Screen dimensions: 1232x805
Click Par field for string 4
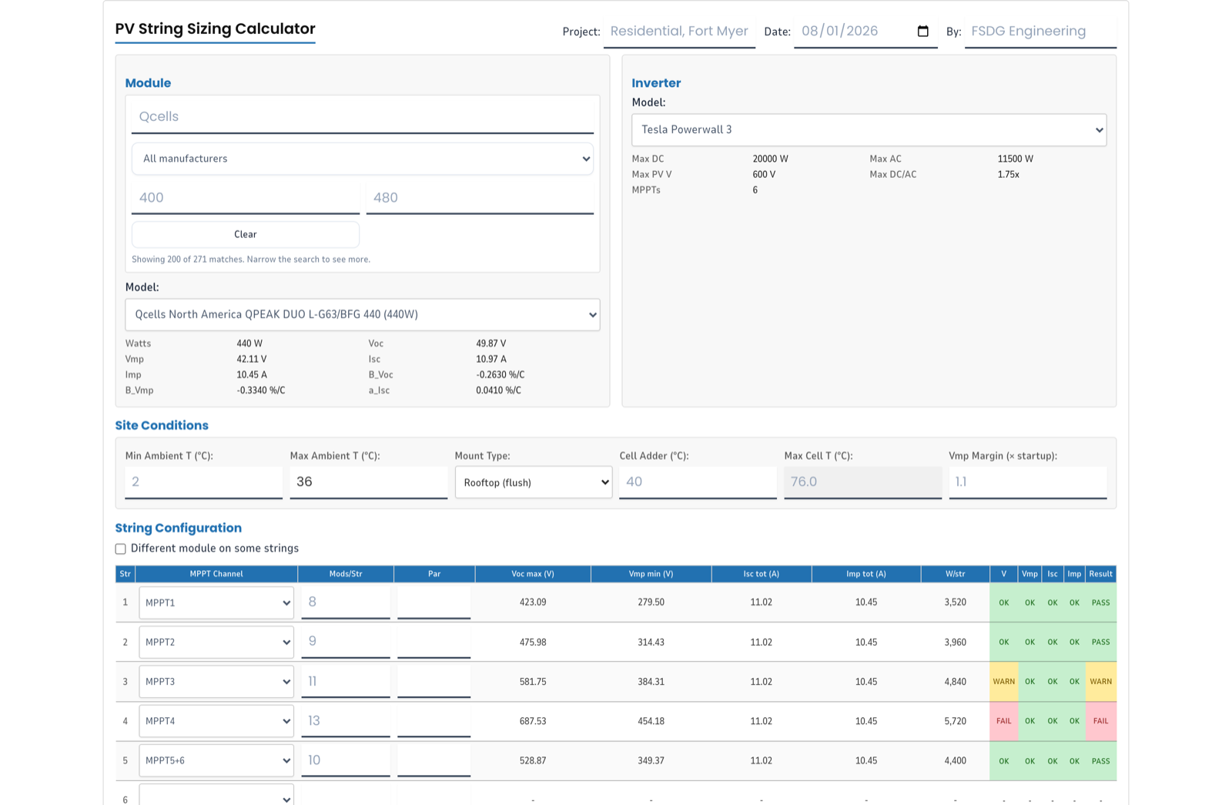click(434, 721)
